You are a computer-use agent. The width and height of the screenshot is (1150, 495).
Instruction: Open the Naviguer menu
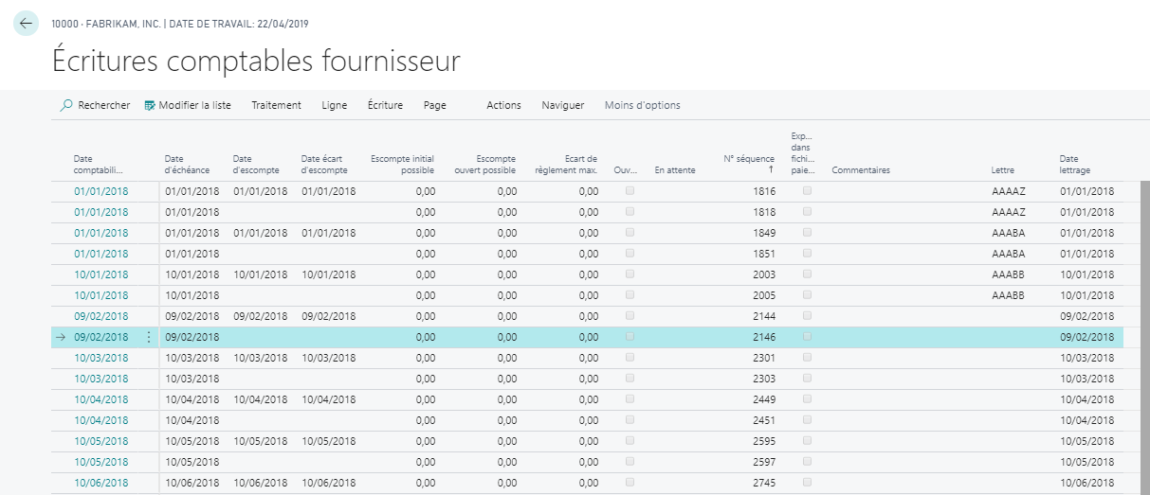click(x=562, y=105)
